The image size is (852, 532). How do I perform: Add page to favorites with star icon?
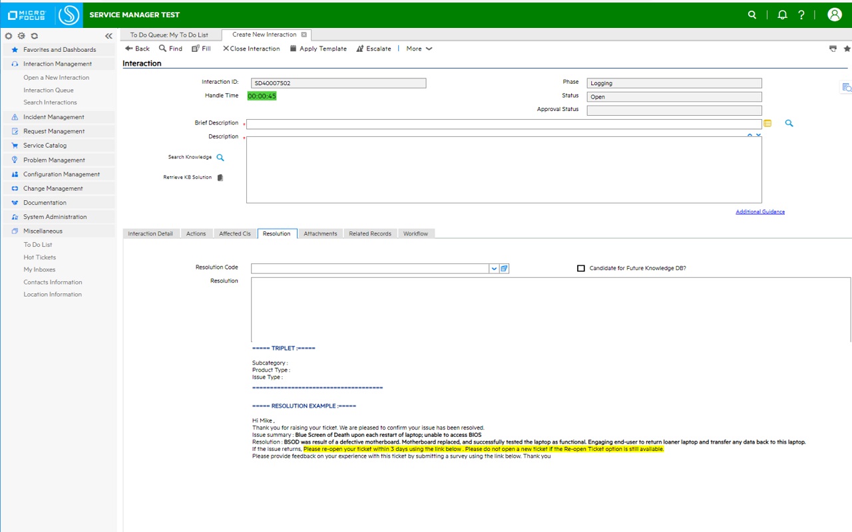[847, 49]
